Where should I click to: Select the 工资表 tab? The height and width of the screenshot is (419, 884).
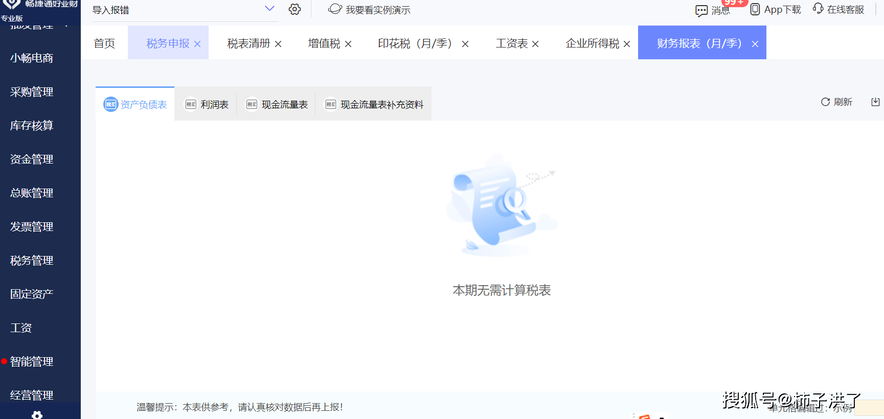[x=512, y=44]
